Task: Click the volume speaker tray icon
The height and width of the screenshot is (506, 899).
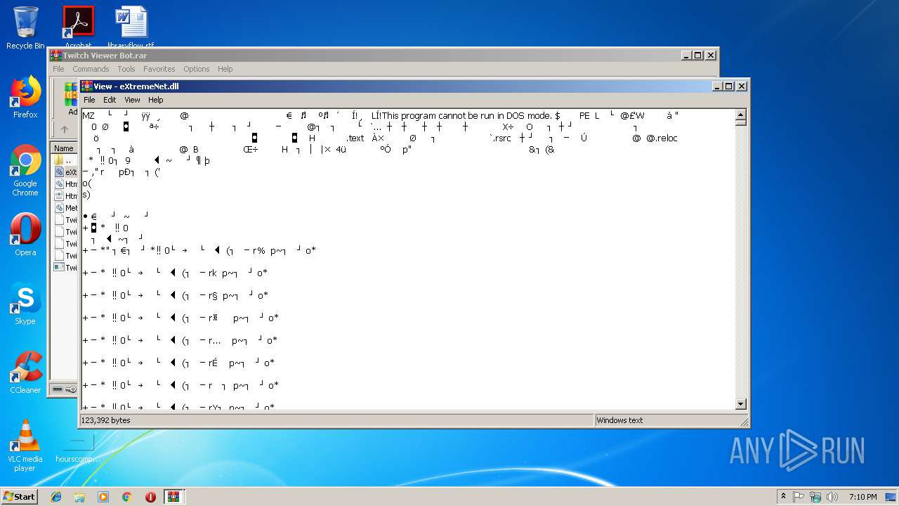Action: (832, 497)
